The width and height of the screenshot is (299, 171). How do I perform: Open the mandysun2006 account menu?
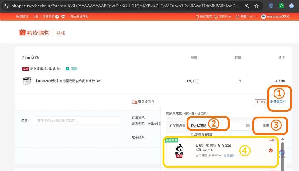[275, 17]
